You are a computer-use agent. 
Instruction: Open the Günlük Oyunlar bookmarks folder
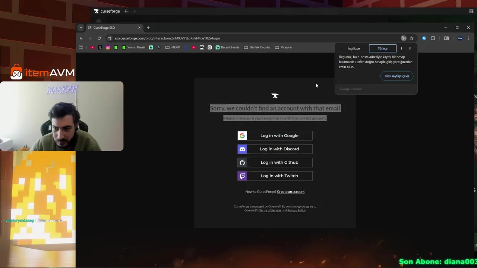[x=257, y=48]
